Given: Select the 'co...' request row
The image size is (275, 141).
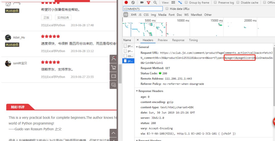Looking at the screenshot, I should [x=128, y=56].
